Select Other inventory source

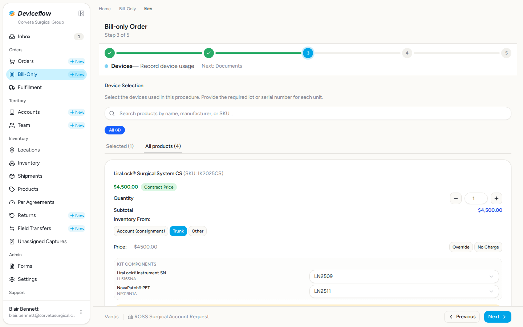pyautogui.click(x=198, y=231)
